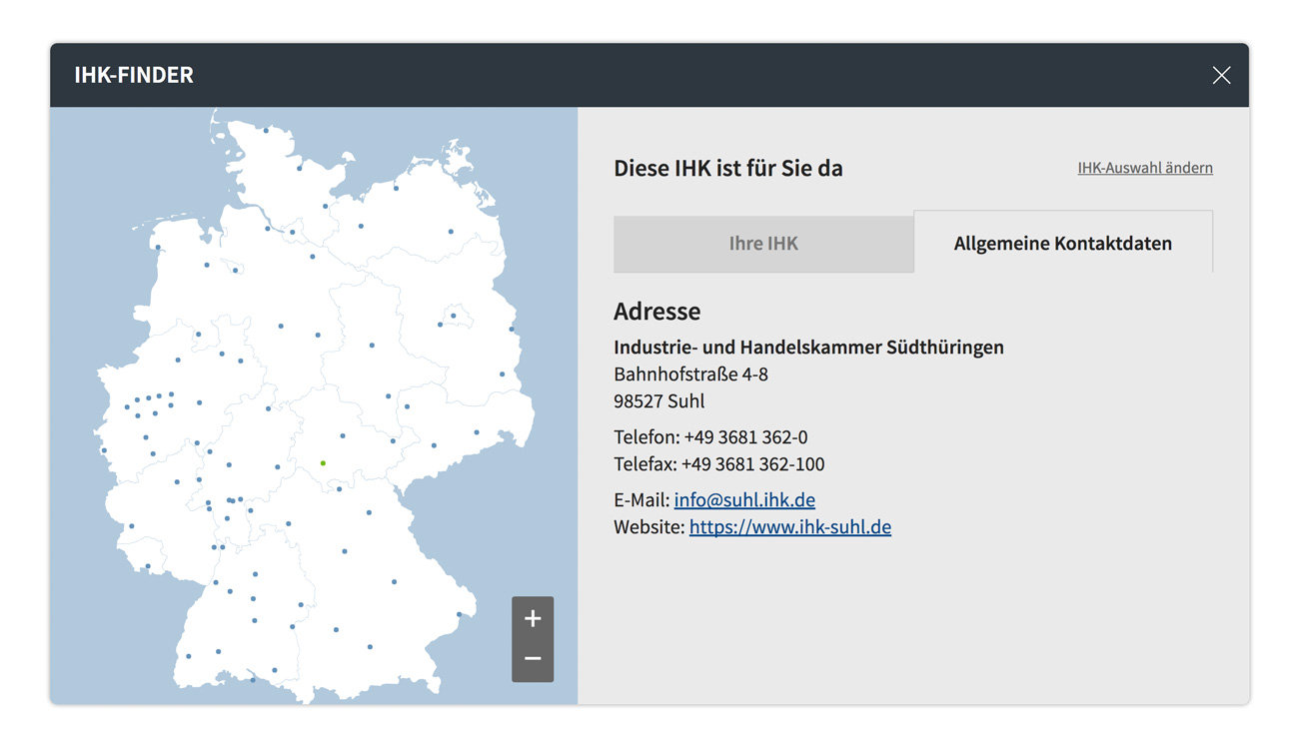Close the IHK-Finder dialog
This screenshot has width=1299, height=749.
(1221, 75)
